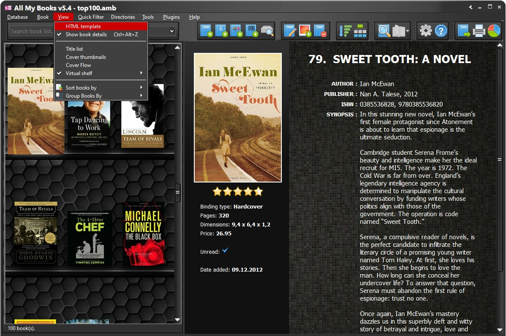Click the Help question mark icon
The width and height of the screenshot is (506, 336).
pos(441,31)
